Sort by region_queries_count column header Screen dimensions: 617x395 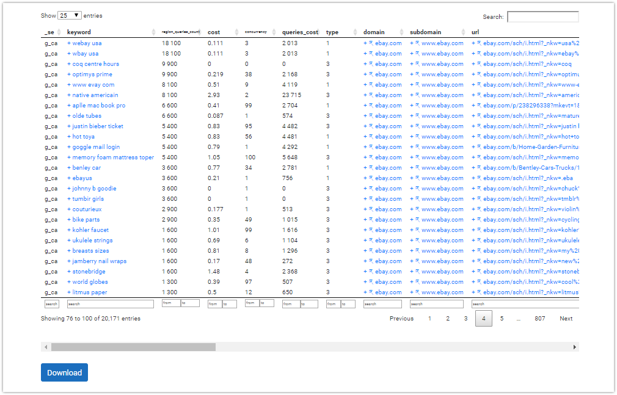[x=181, y=32]
